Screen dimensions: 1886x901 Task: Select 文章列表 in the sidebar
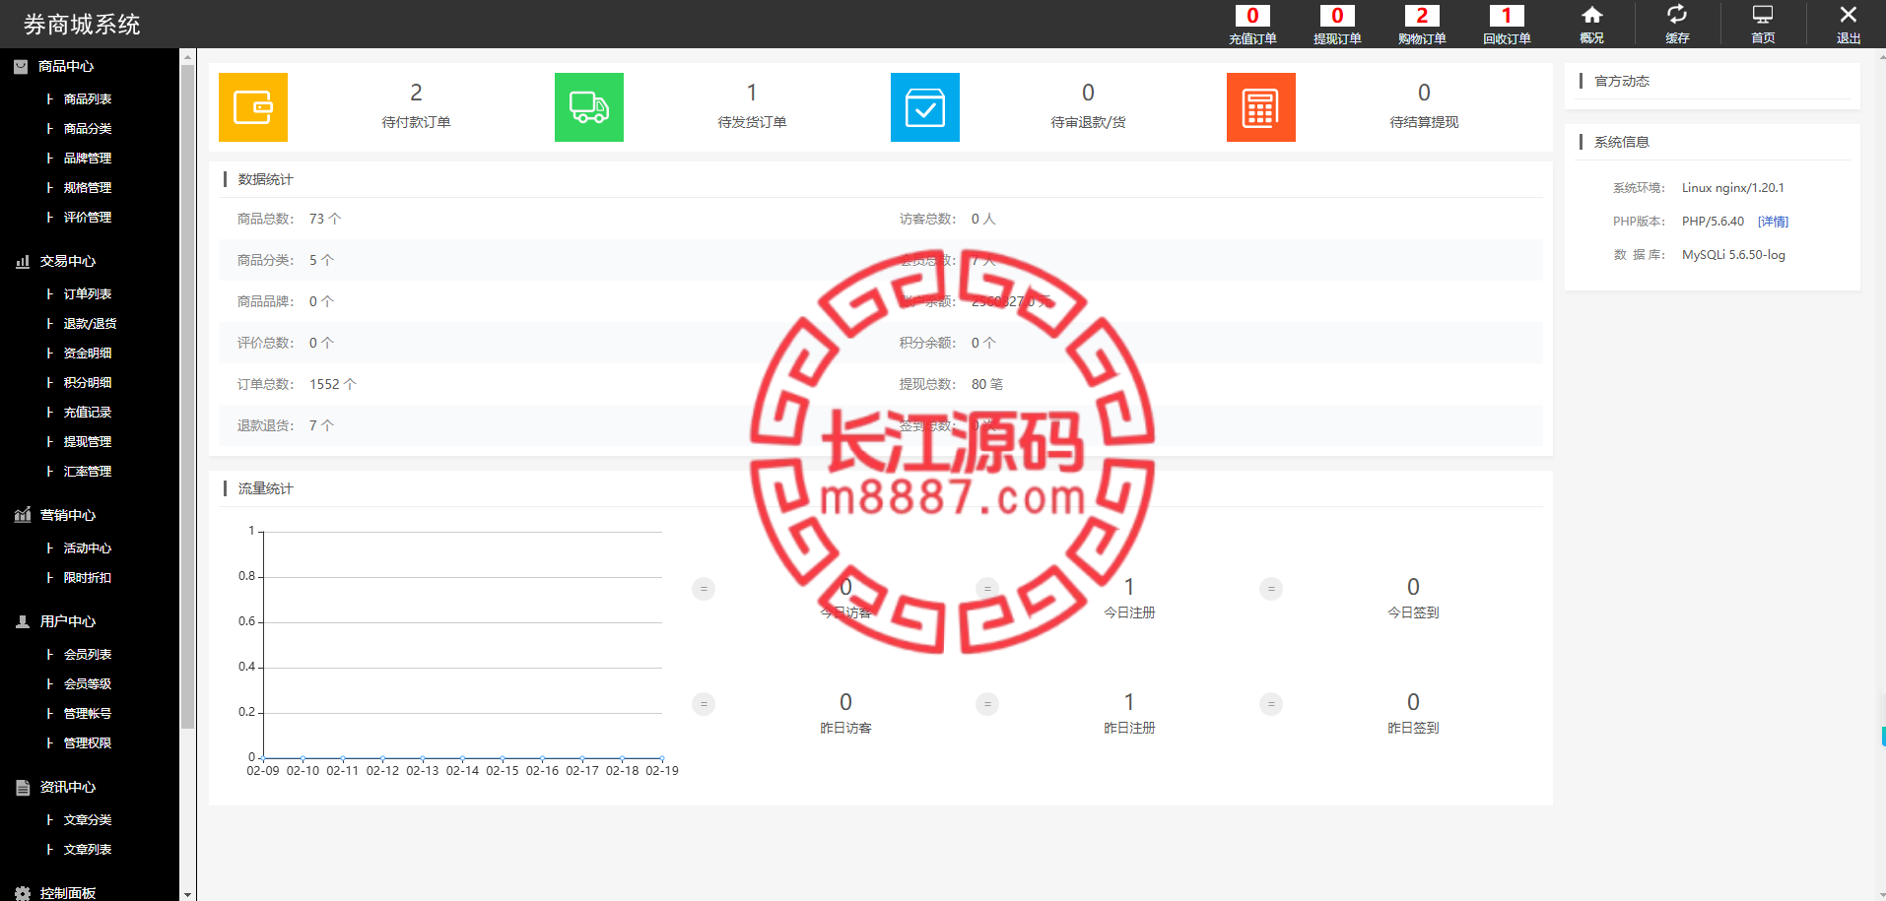[x=88, y=850]
